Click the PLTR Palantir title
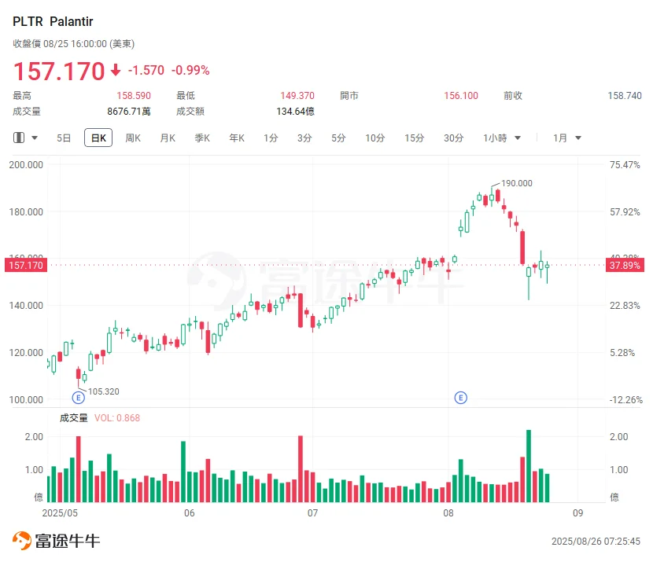This screenshot has width=653, height=562. coord(53,22)
